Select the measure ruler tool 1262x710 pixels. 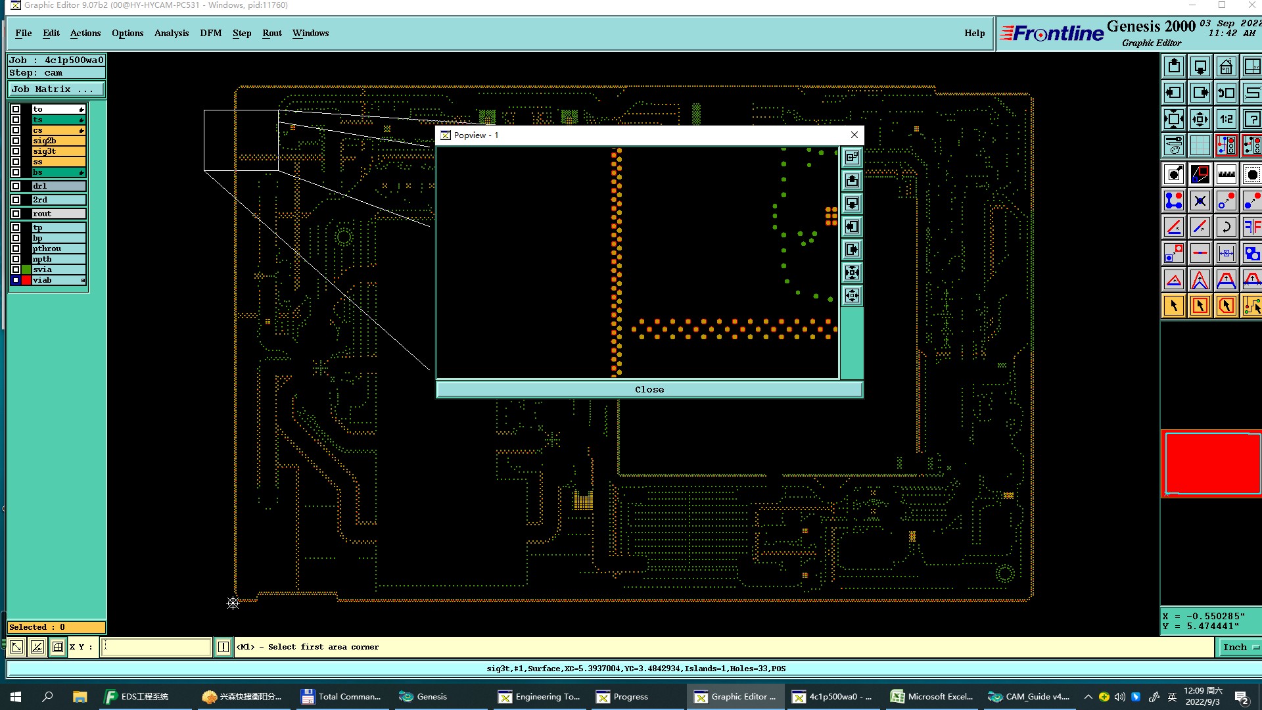[1226, 174]
